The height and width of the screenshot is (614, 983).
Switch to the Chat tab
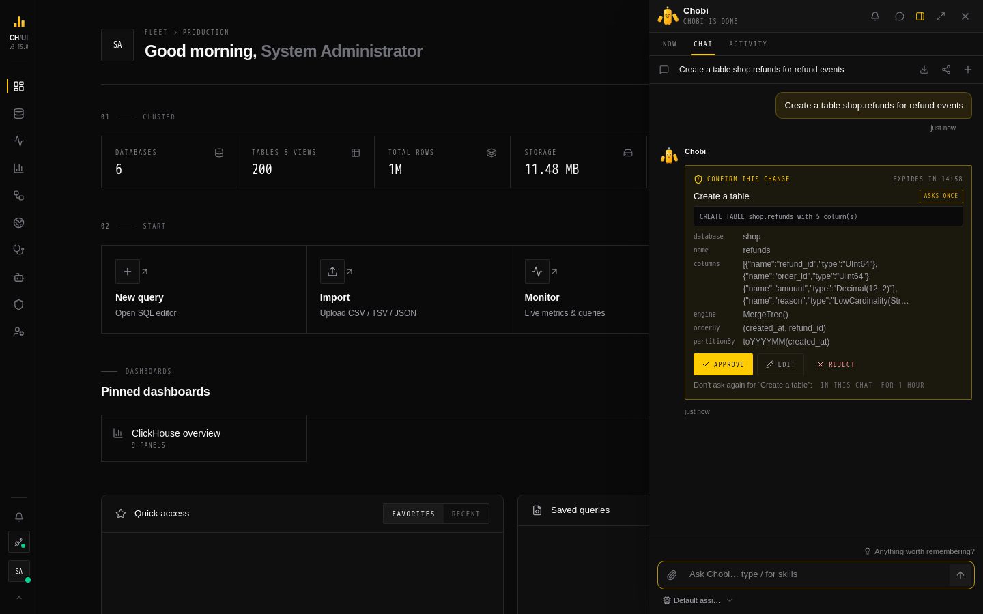click(703, 44)
